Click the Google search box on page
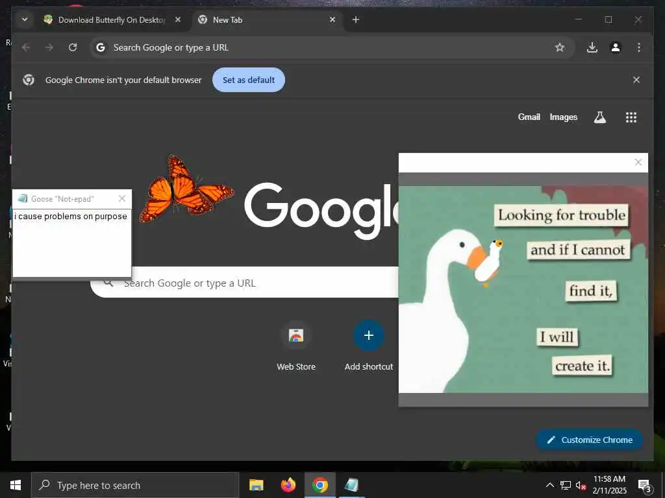The image size is (665, 498). [244, 283]
